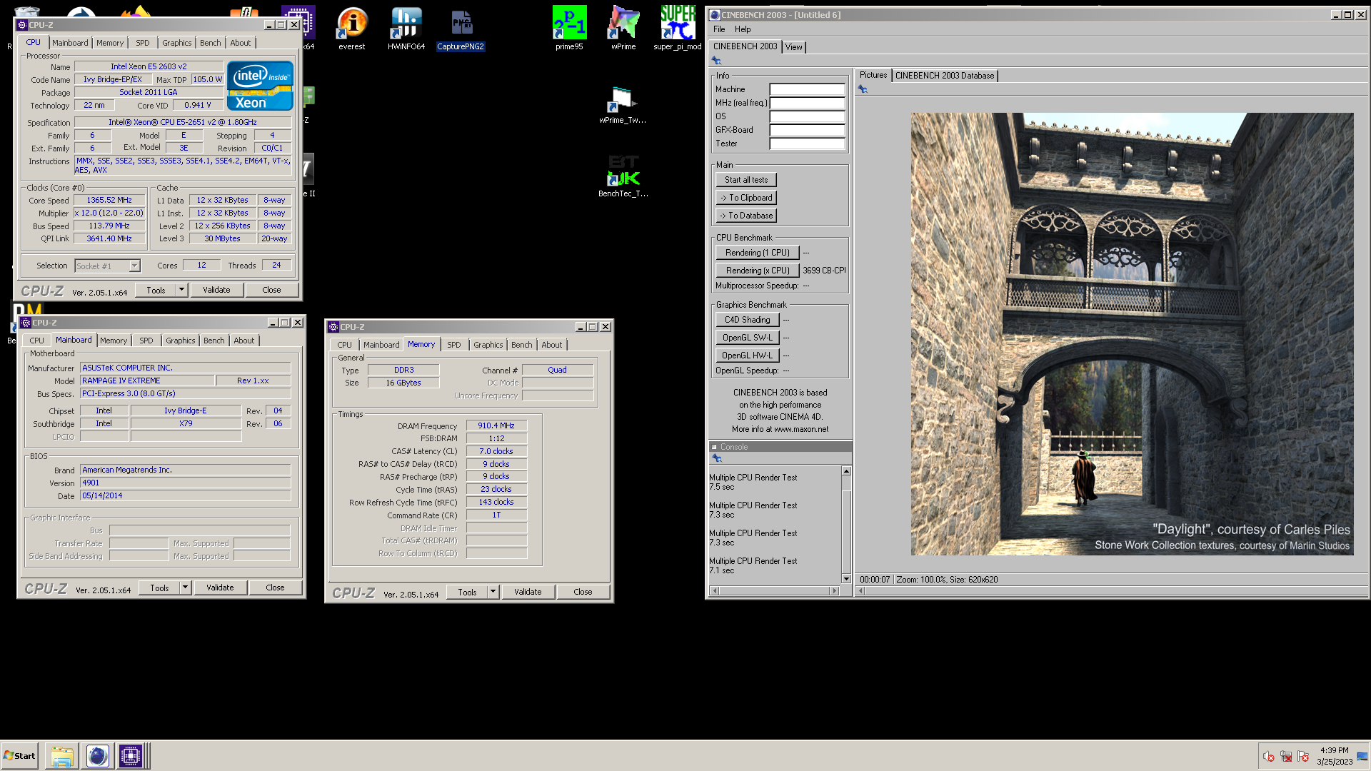This screenshot has width=1371, height=771.
Task: Click the show desktop monitor tray icon
Action: [x=1362, y=757]
